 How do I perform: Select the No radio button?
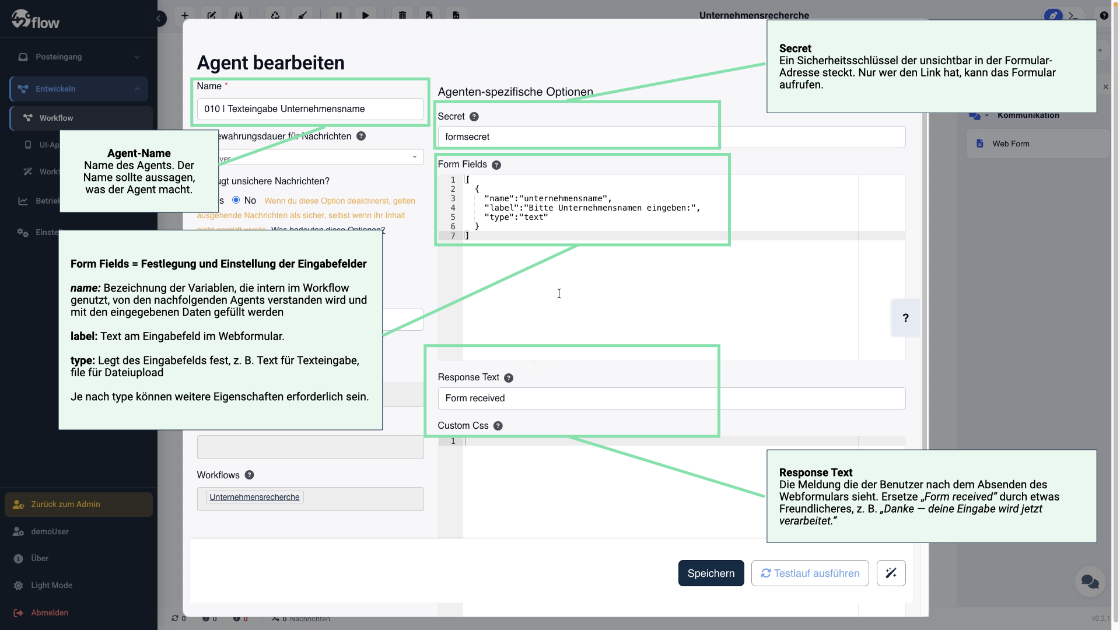236,200
